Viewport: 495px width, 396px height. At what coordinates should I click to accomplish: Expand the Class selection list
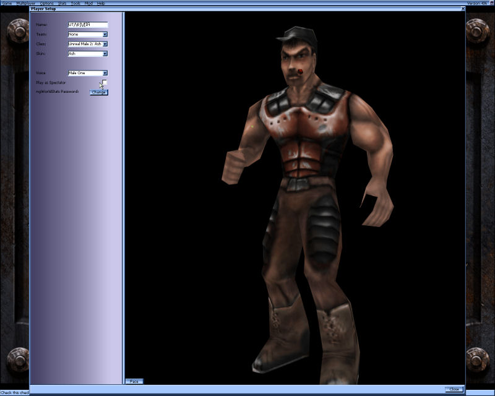[105, 44]
